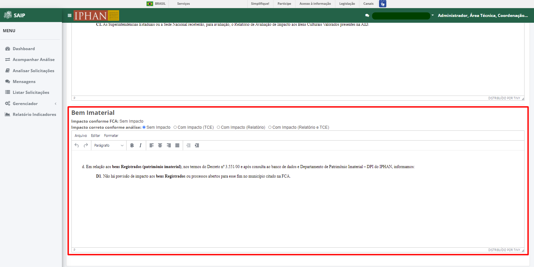Click the D1 paragraph text in editor

193,176
